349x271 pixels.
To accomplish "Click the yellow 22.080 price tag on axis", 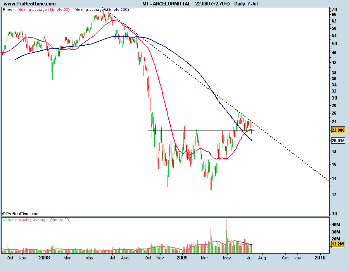I will pyautogui.click(x=338, y=130).
